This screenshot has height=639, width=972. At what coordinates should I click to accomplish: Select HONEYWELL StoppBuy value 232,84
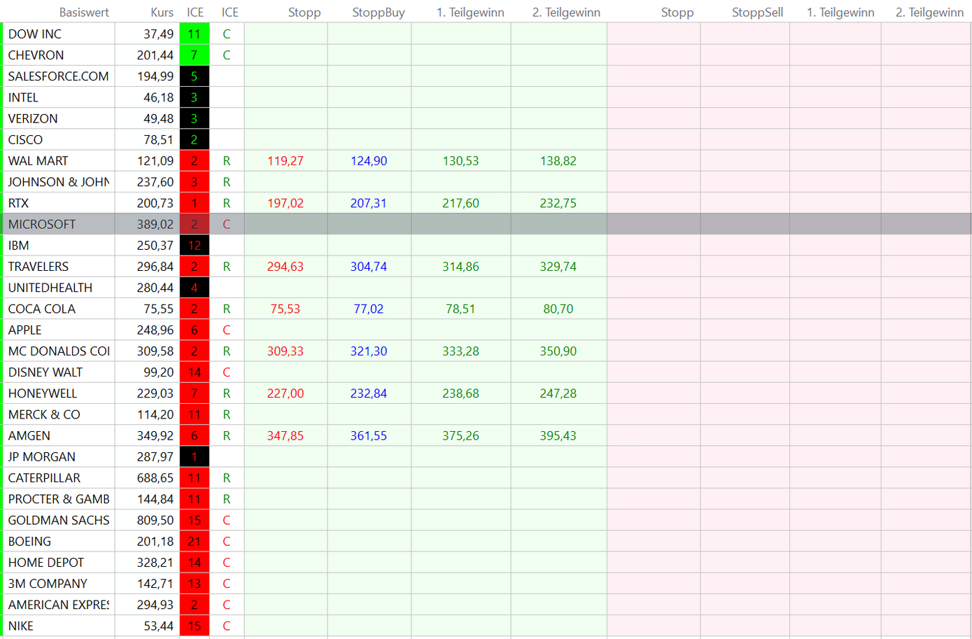coord(369,393)
